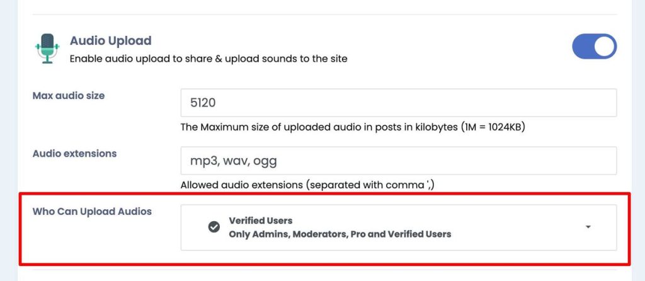Click the Max audio size input field
Viewport: 645px width, 281px height.
[399, 103]
